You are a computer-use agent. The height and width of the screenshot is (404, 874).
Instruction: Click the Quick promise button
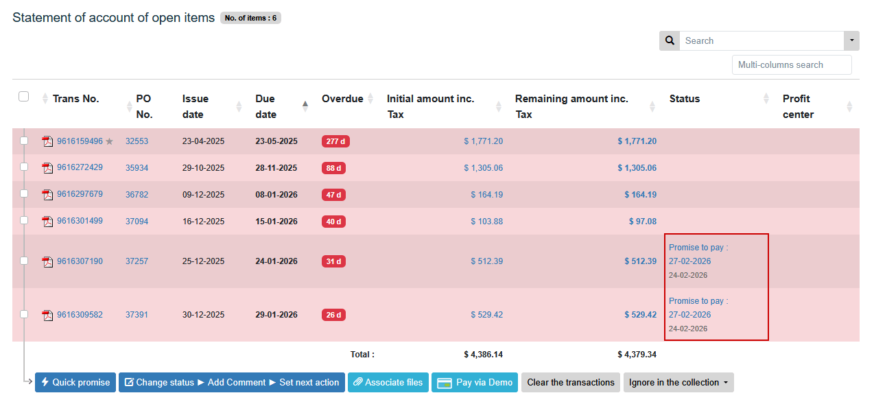(x=75, y=383)
